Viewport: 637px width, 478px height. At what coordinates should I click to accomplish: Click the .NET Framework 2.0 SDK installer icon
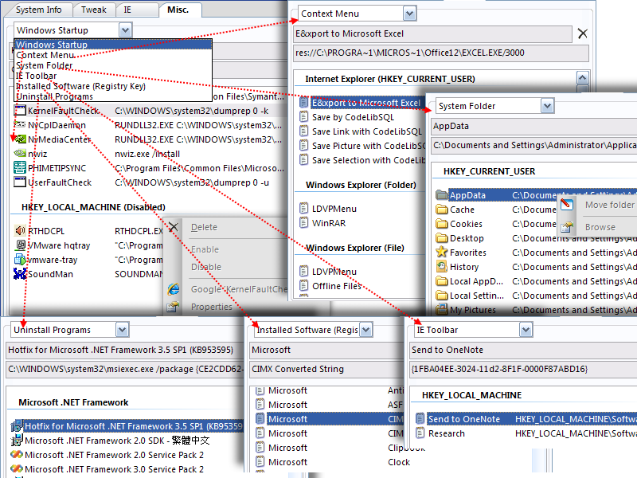click(x=17, y=441)
